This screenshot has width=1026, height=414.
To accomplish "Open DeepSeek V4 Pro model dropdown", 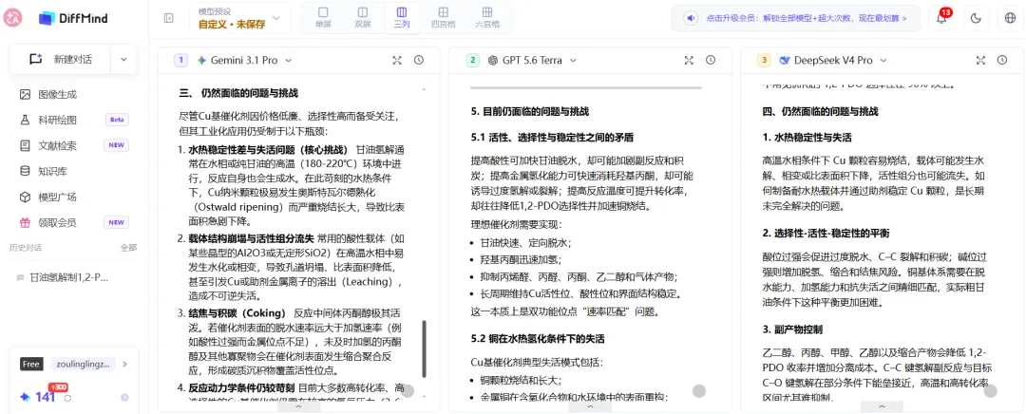I will pos(831,60).
